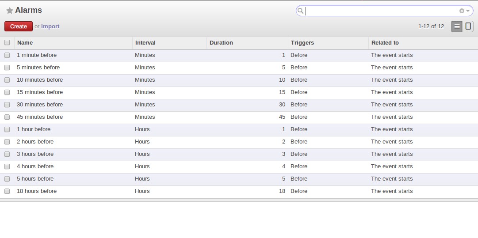Viewport: 478px width, 238px height.
Task: Click the Create button
Action: [x=19, y=26]
